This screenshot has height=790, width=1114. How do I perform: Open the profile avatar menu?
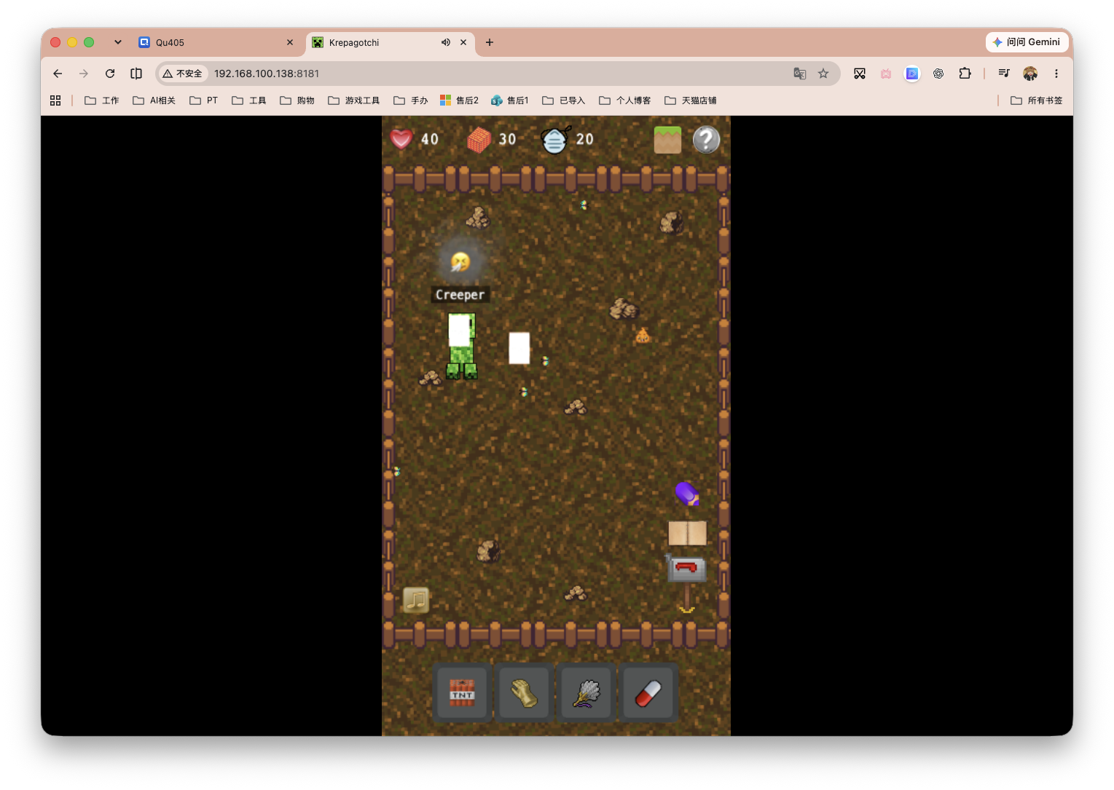1030,74
